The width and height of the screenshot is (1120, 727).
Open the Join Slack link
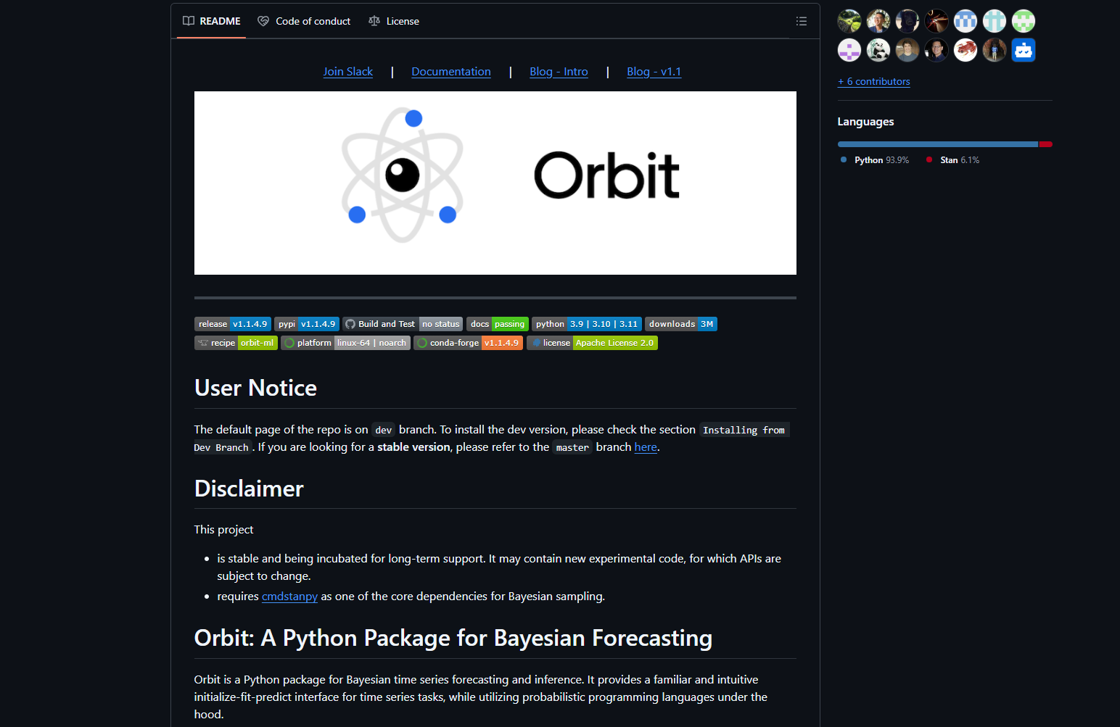click(348, 72)
